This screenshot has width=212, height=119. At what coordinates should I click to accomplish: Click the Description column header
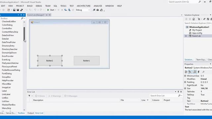tap(38, 100)
